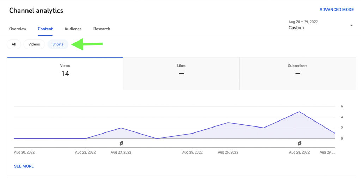
Task: Open the Research tab
Action: (x=102, y=29)
